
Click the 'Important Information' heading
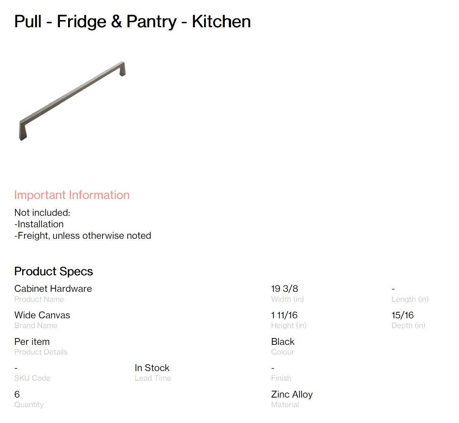click(72, 195)
